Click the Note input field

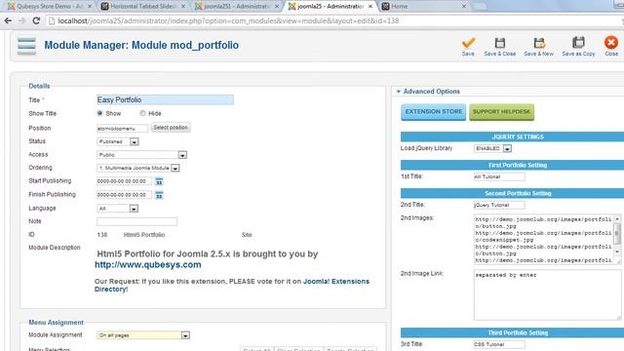[136, 221]
